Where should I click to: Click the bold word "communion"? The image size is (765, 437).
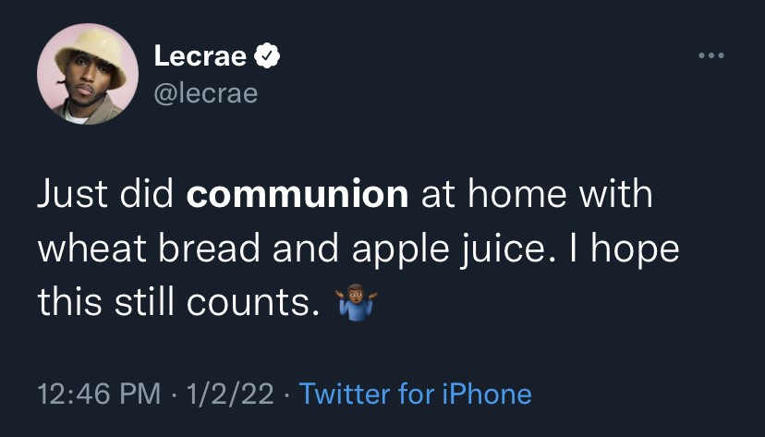297,195
